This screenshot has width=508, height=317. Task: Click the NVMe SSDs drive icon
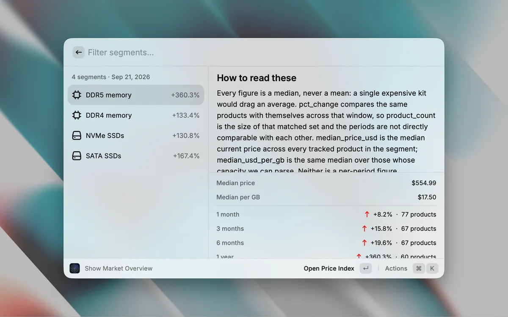pyautogui.click(x=77, y=136)
